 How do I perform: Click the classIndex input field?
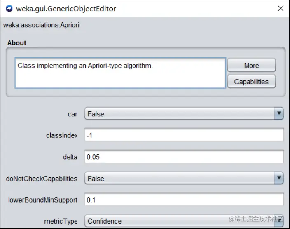[x=184, y=135]
